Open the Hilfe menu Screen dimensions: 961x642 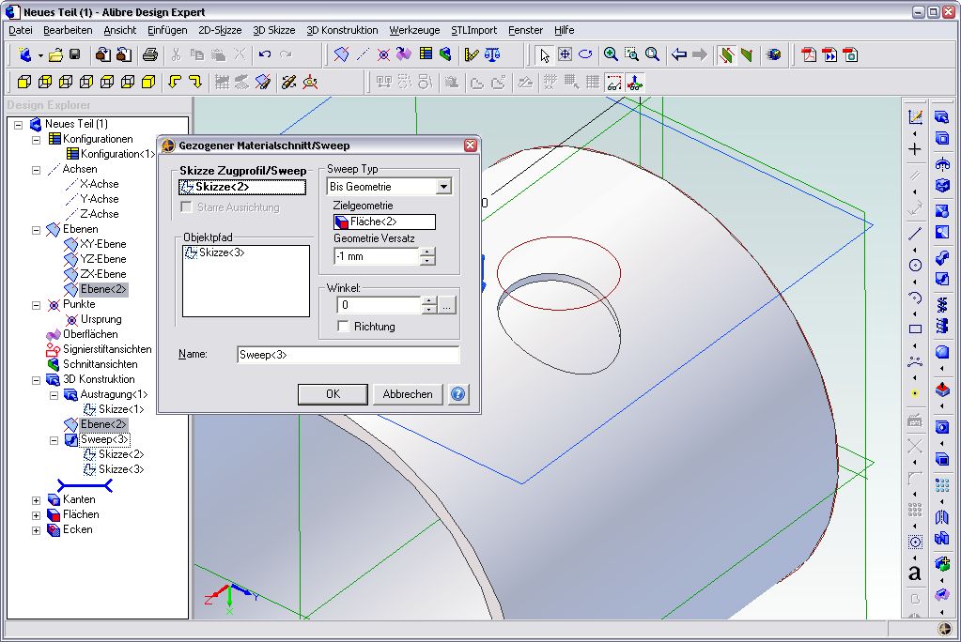(564, 30)
